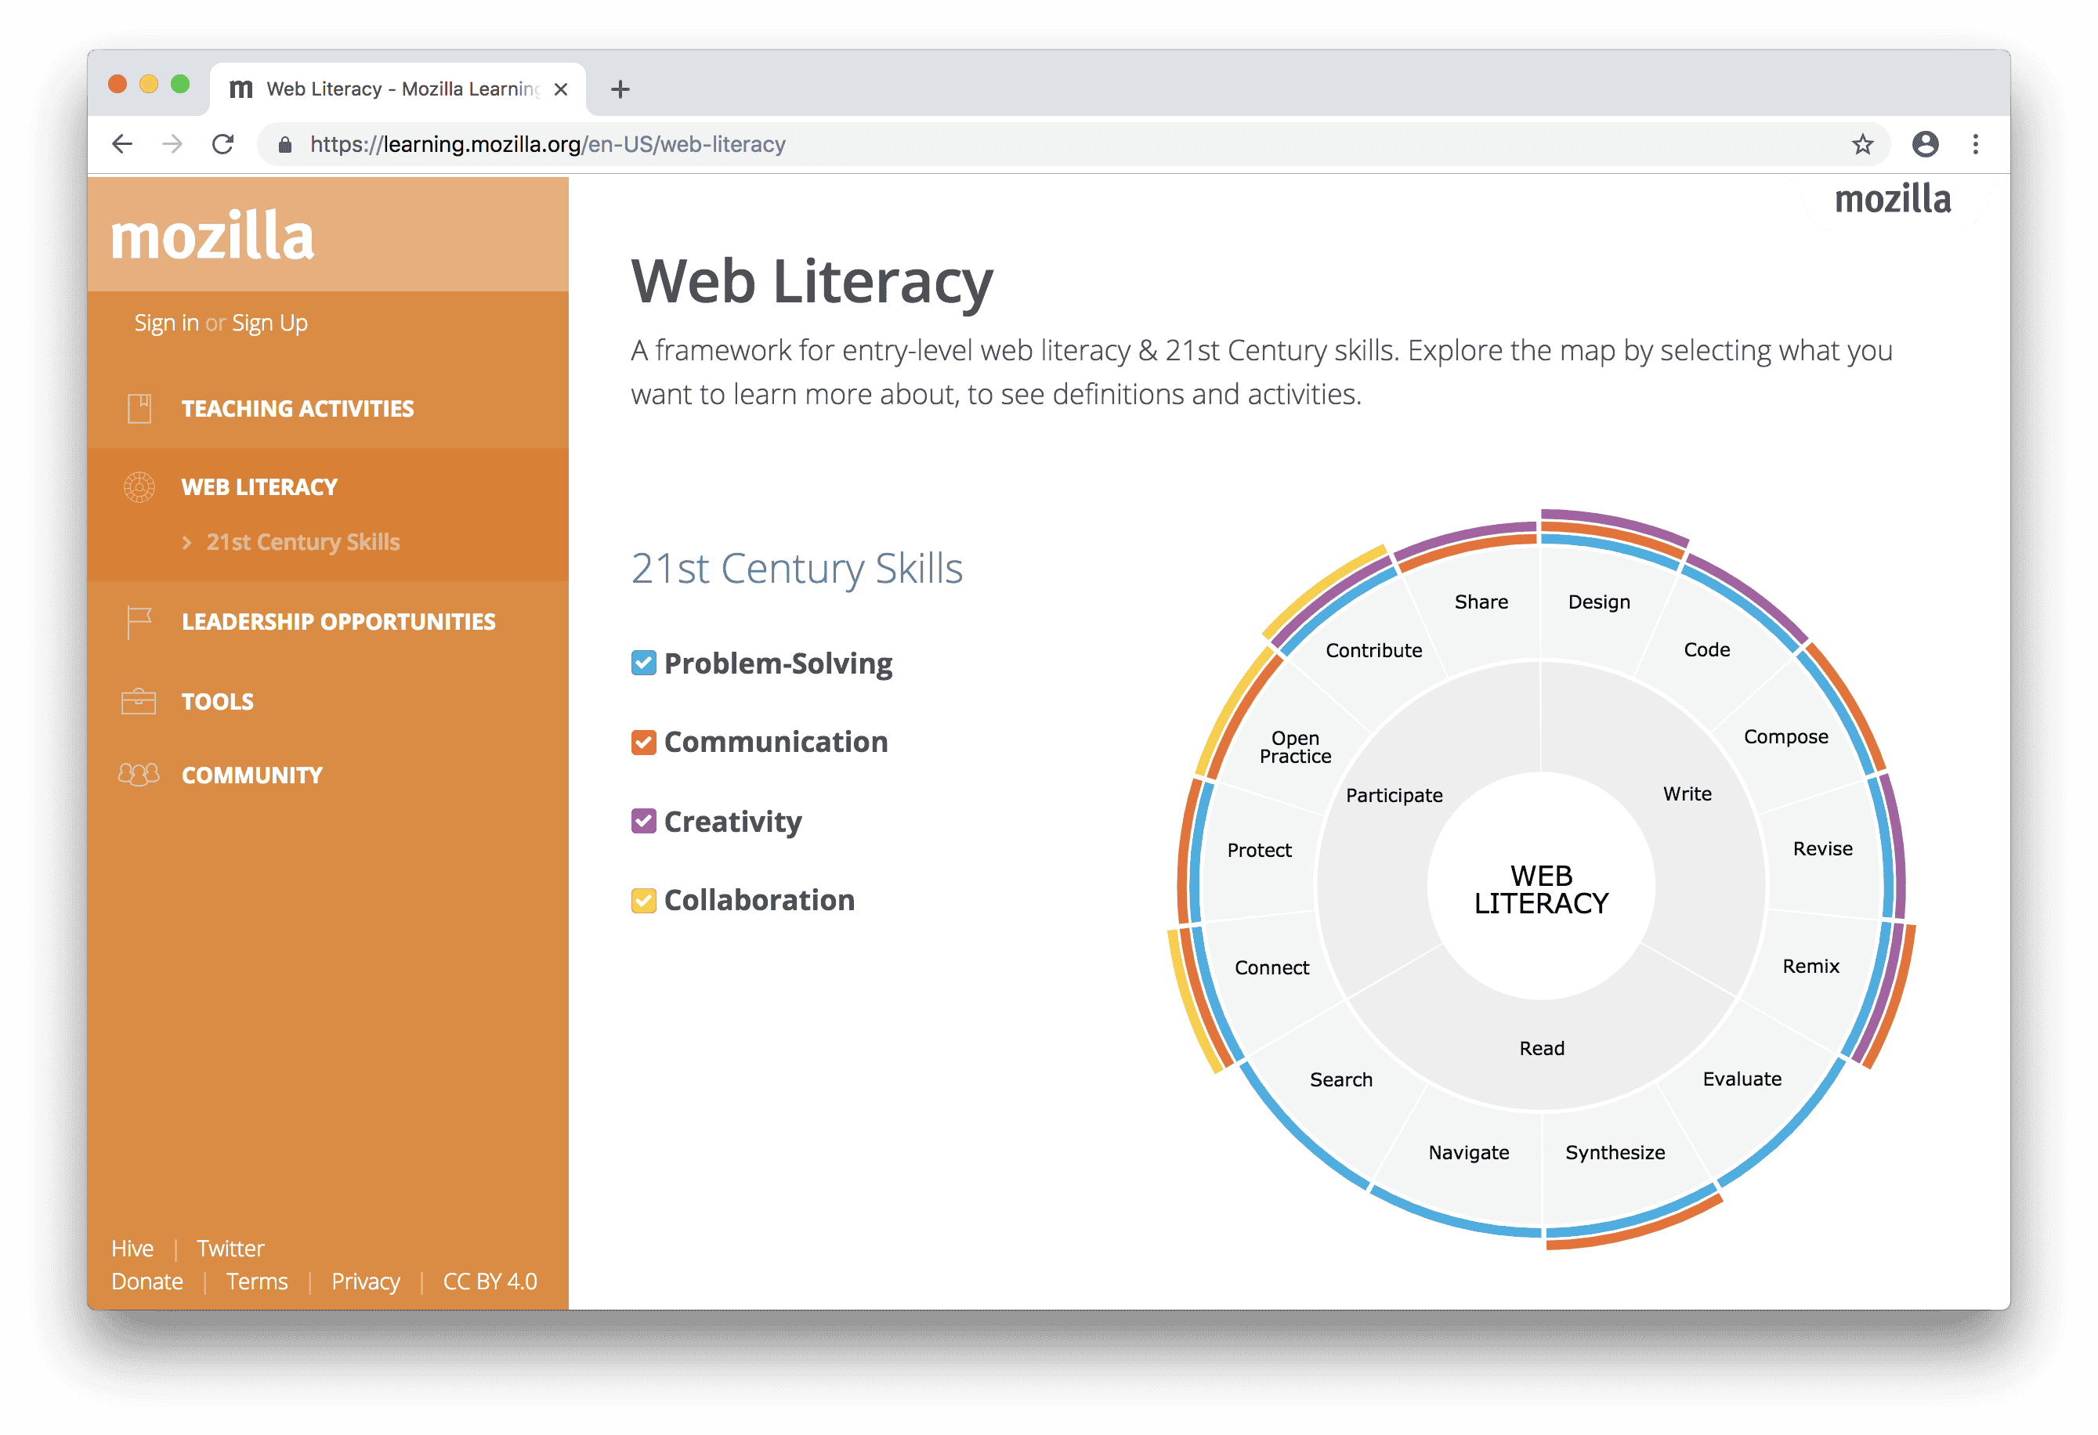This screenshot has width=2098, height=1435.
Task: Click the padlock site security icon
Action: pos(284,144)
